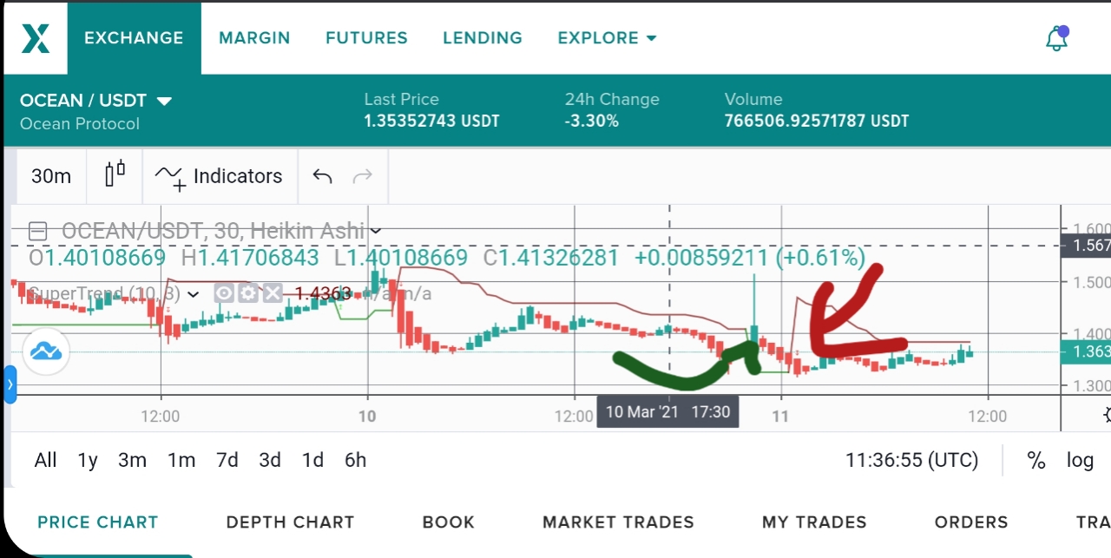The height and width of the screenshot is (558, 1111).
Task: Open the MY TRADES tab
Action: tap(814, 522)
